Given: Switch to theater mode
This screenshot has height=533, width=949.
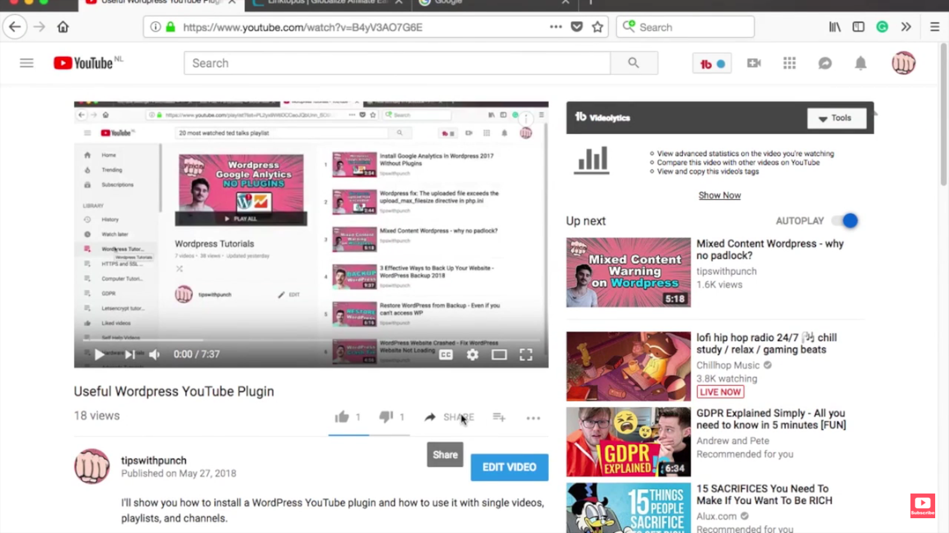Looking at the screenshot, I should [499, 354].
